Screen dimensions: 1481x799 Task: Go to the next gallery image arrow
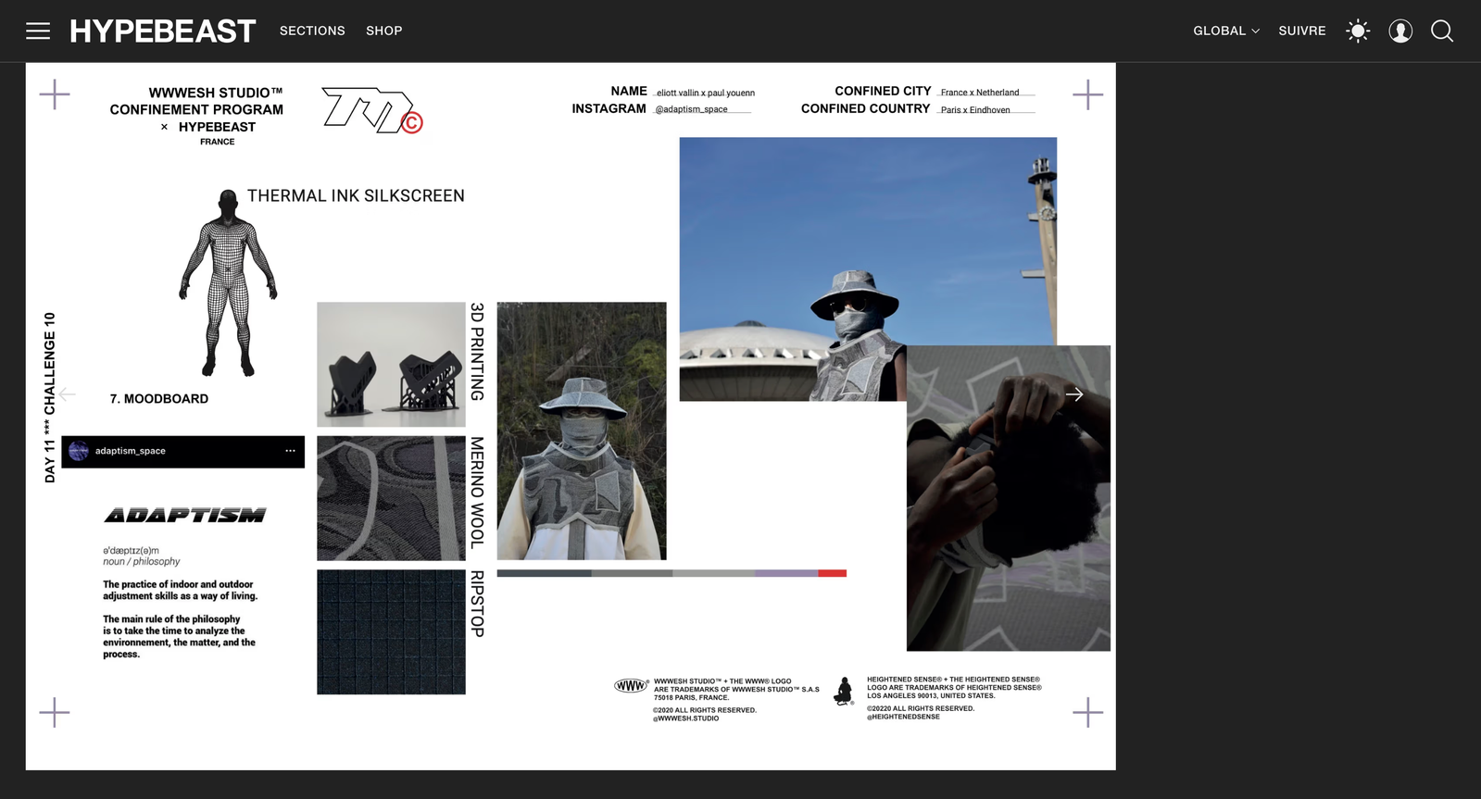[x=1074, y=394]
